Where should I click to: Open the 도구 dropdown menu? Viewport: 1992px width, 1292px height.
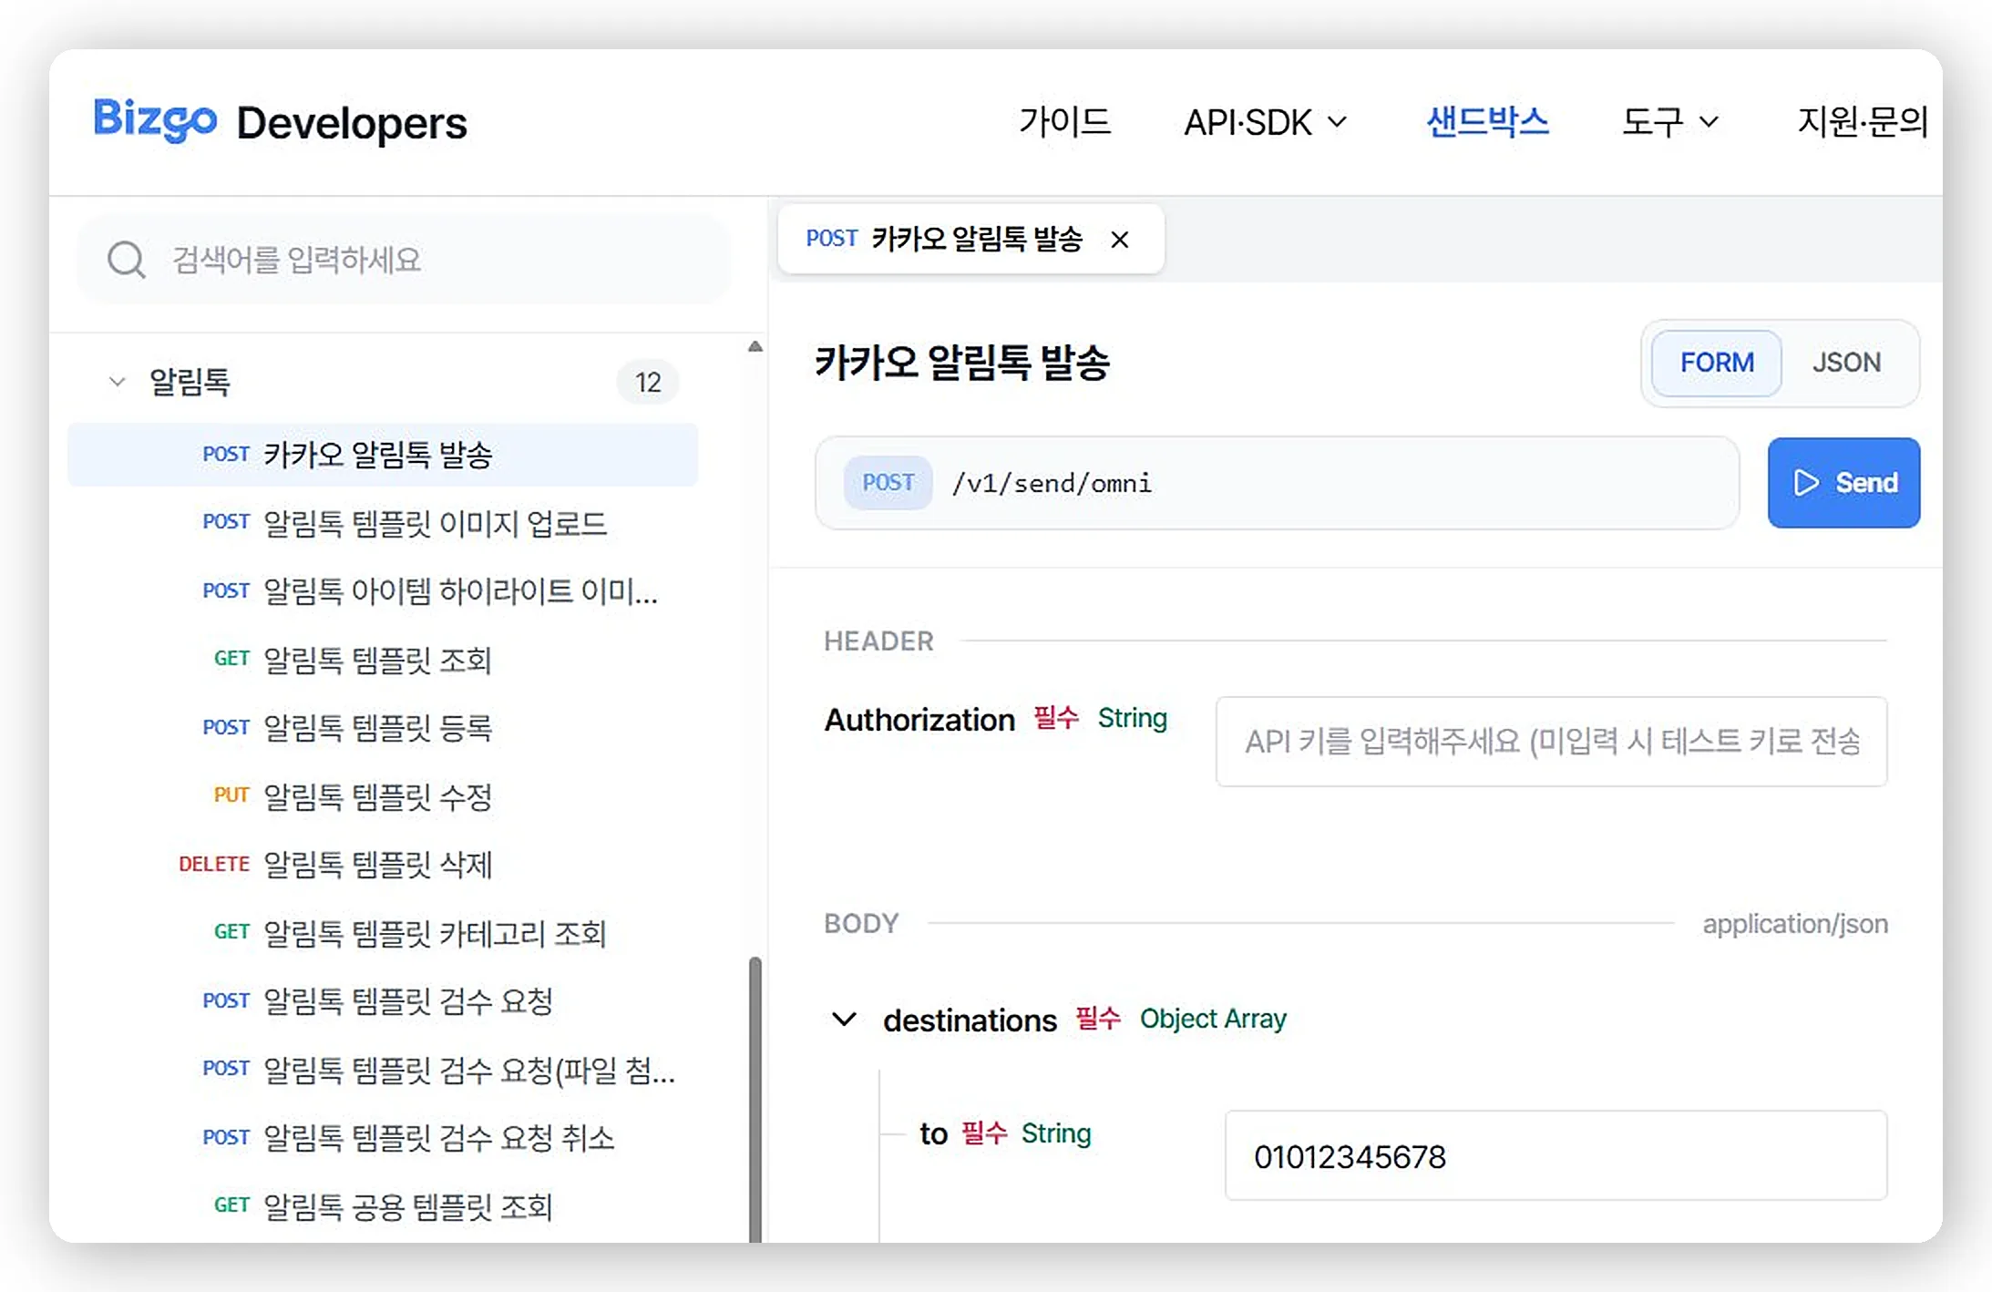(x=1669, y=122)
